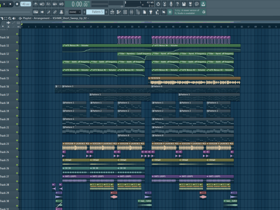
Task: Click the song position slider bar
Action: tap(15, 12)
